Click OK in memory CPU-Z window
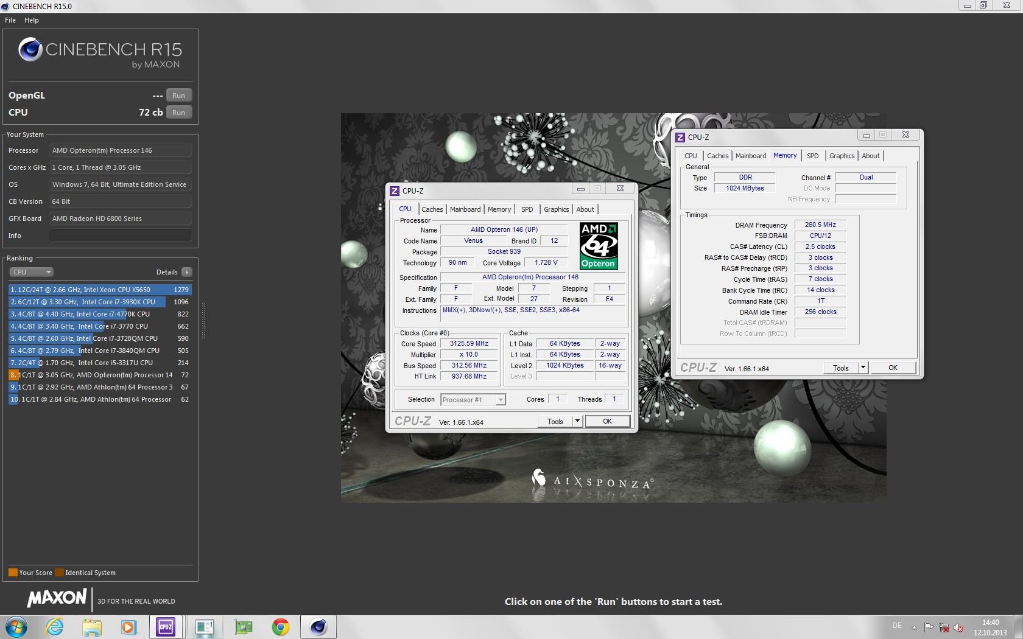Viewport: 1023px width, 639px height. pos(893,368)
